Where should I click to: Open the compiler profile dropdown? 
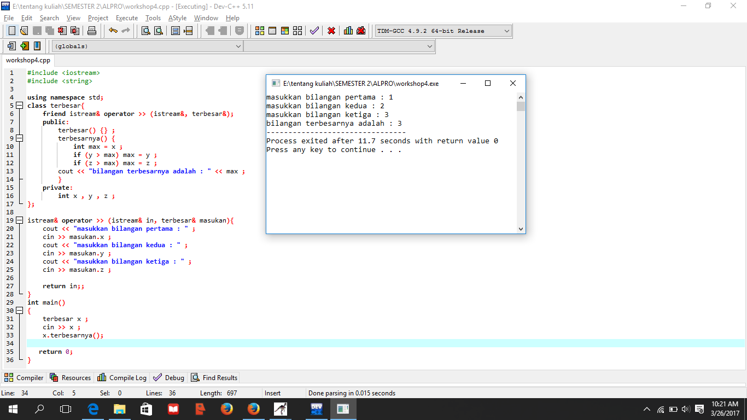pyautogui.click(x=506, y=31)
